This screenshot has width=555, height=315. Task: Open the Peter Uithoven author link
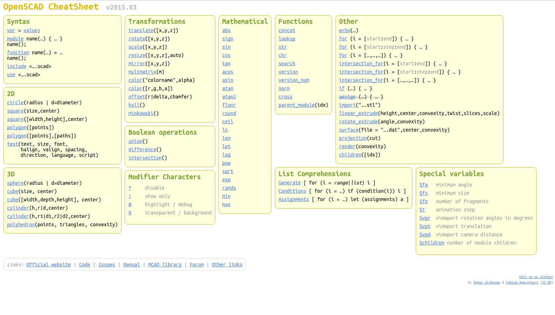pos(486,283)
